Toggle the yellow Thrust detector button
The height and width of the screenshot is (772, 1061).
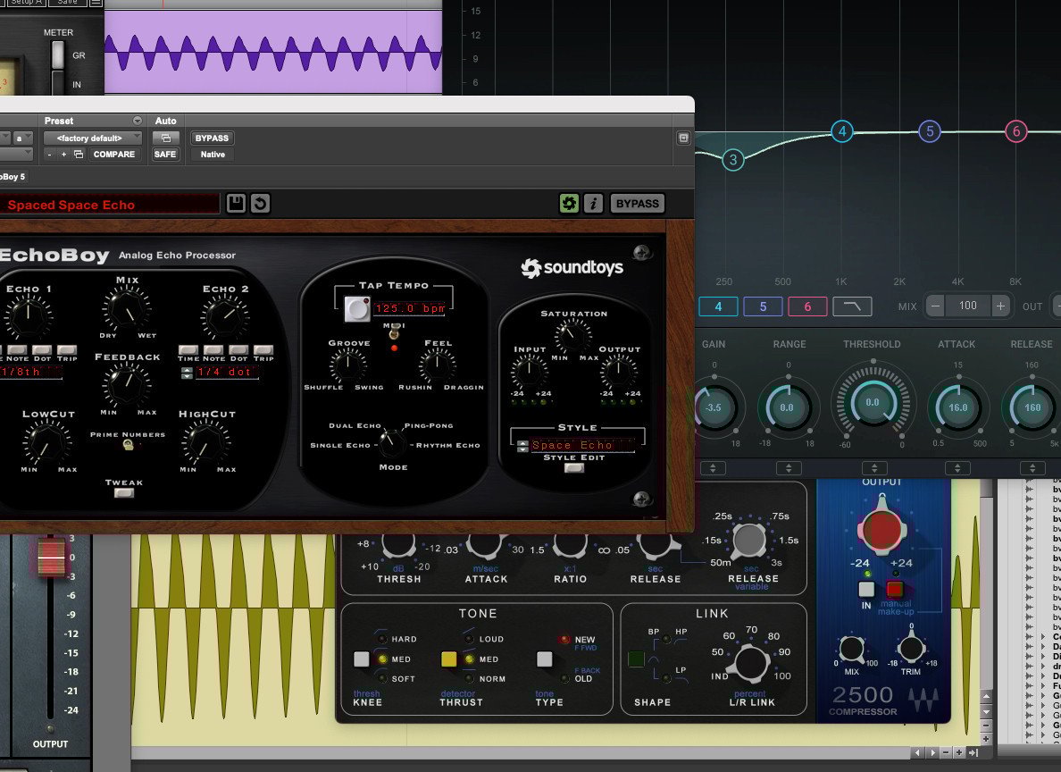(449, 659)
